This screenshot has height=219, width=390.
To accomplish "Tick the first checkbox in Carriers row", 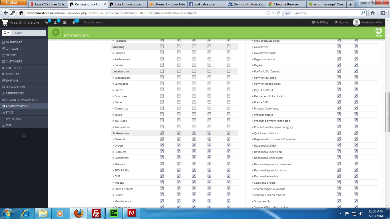I will click(x=162, y=52).
